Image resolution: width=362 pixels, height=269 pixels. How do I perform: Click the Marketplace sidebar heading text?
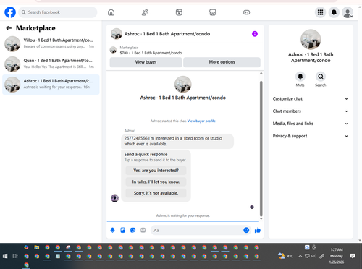click(x=35, y=28)
